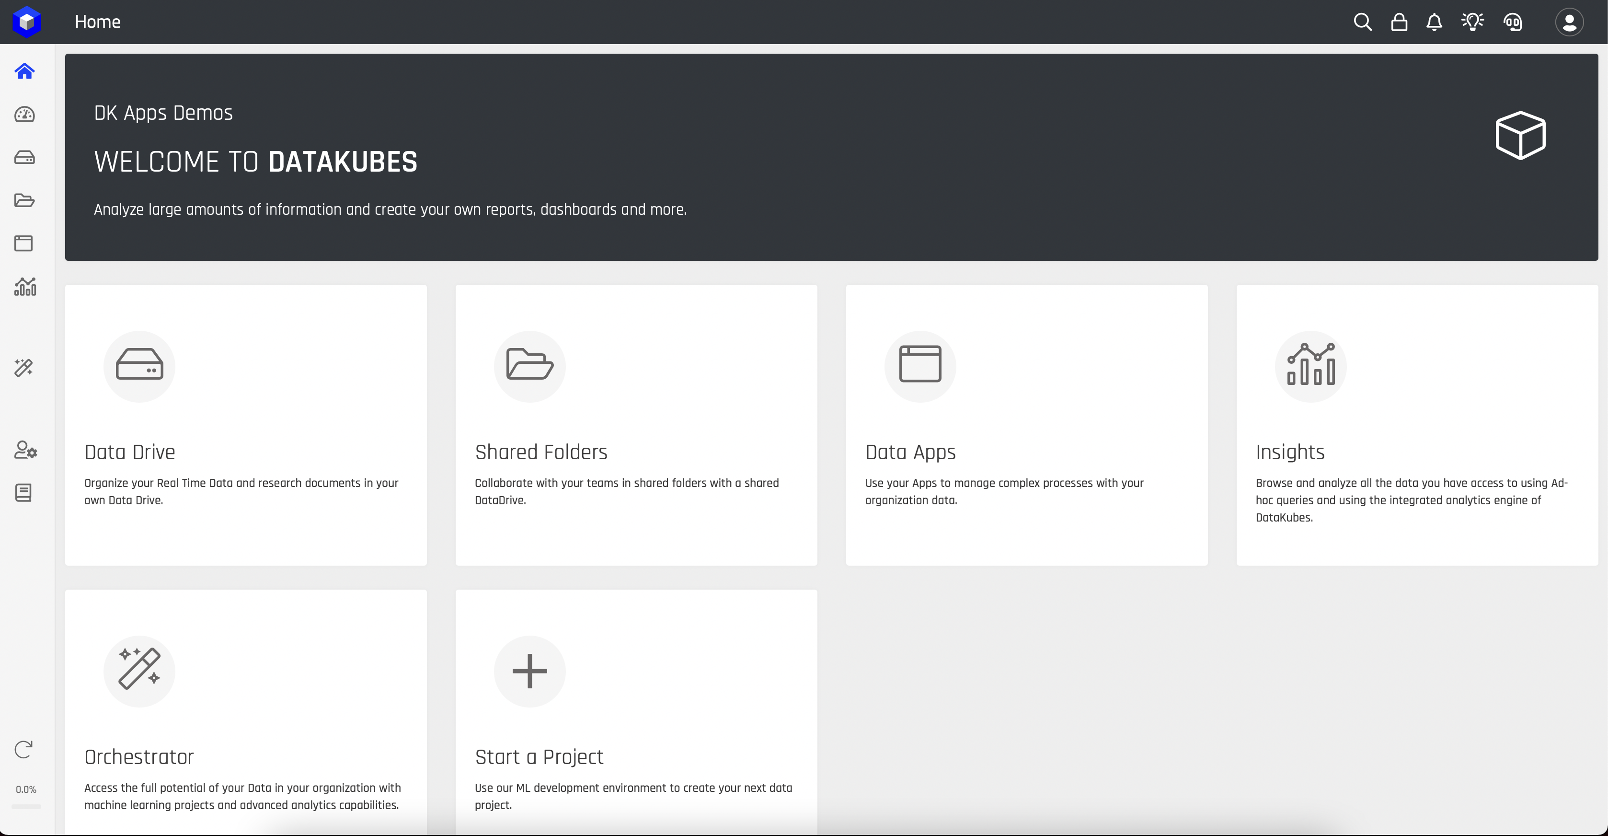Open user settings sidebar icon

[x=25, y=450]
